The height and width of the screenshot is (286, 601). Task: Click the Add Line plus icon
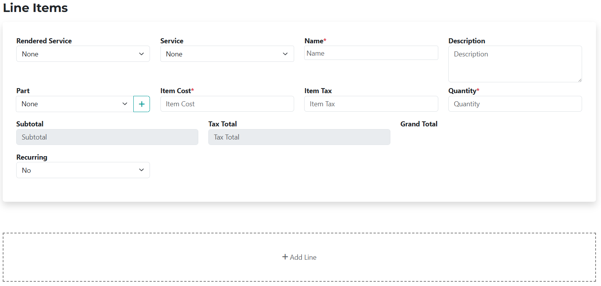coord(285,257)
